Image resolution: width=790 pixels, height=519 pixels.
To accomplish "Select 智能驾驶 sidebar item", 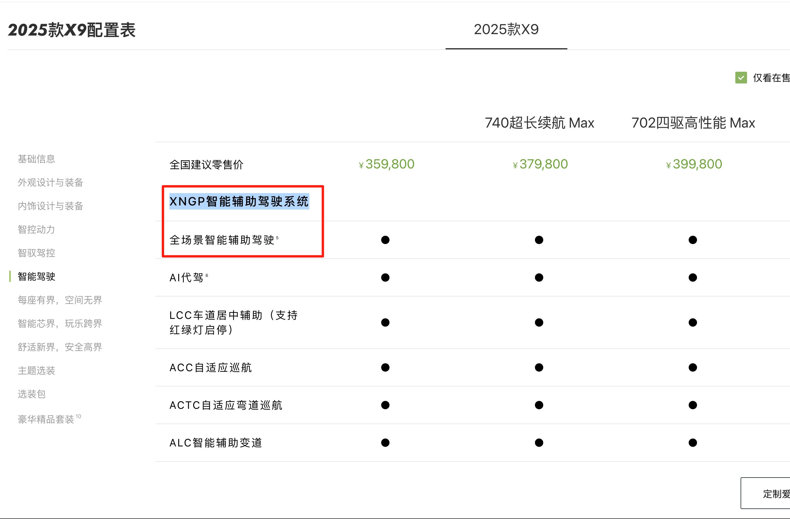I will click(x=36, y=277).
